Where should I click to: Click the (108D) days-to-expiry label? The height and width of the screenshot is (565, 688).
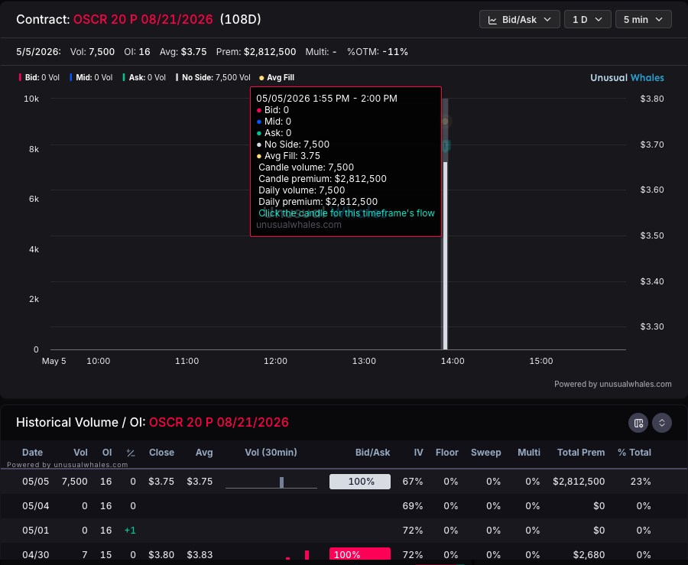[241, 19]
